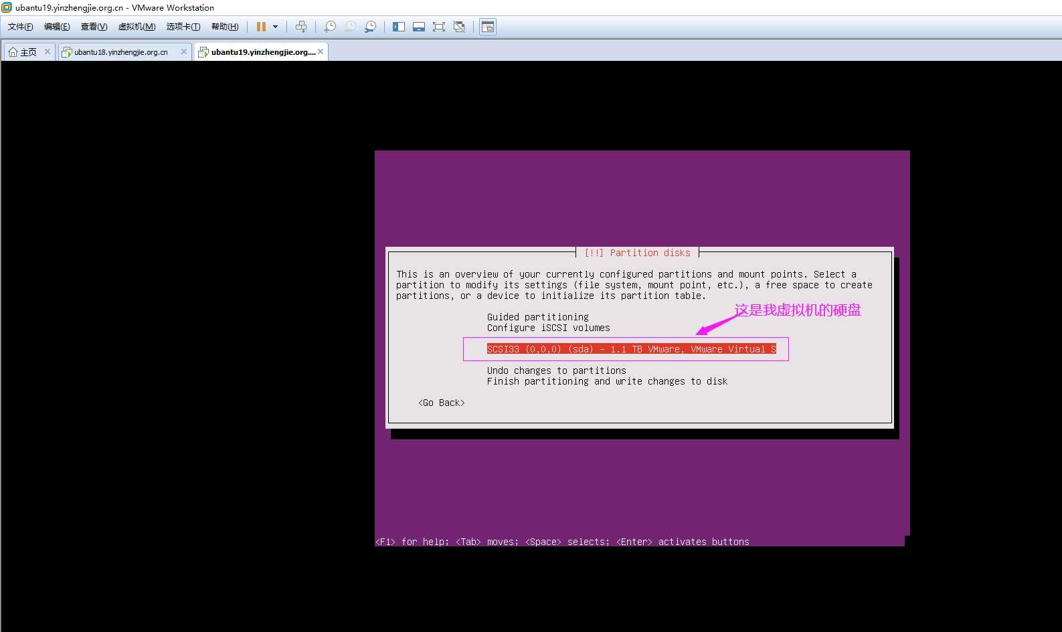Screen dimensions: 1062x632
Task: Select Configure iSCSI volumes option
Action: pos(549,328)
